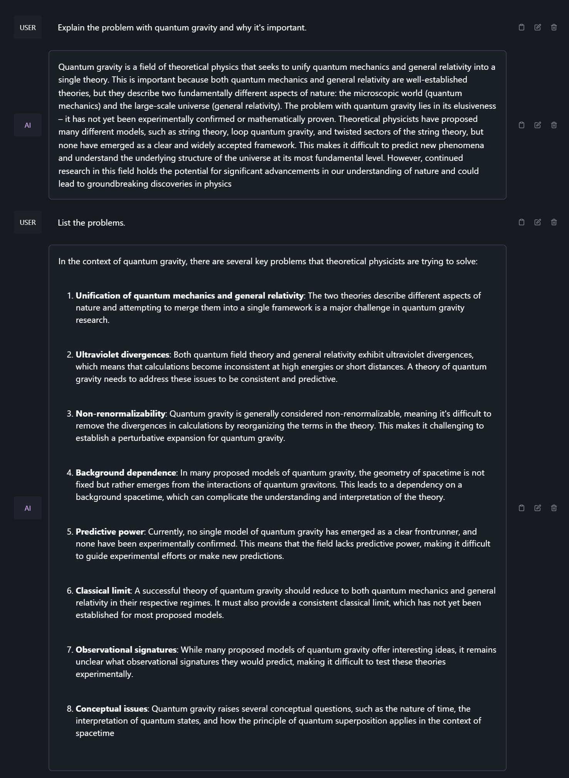Screen dimensions: 569x778
Task: Edit the AI reply beginning 'Quantum gravity is a field'
Action: [538, 125]
